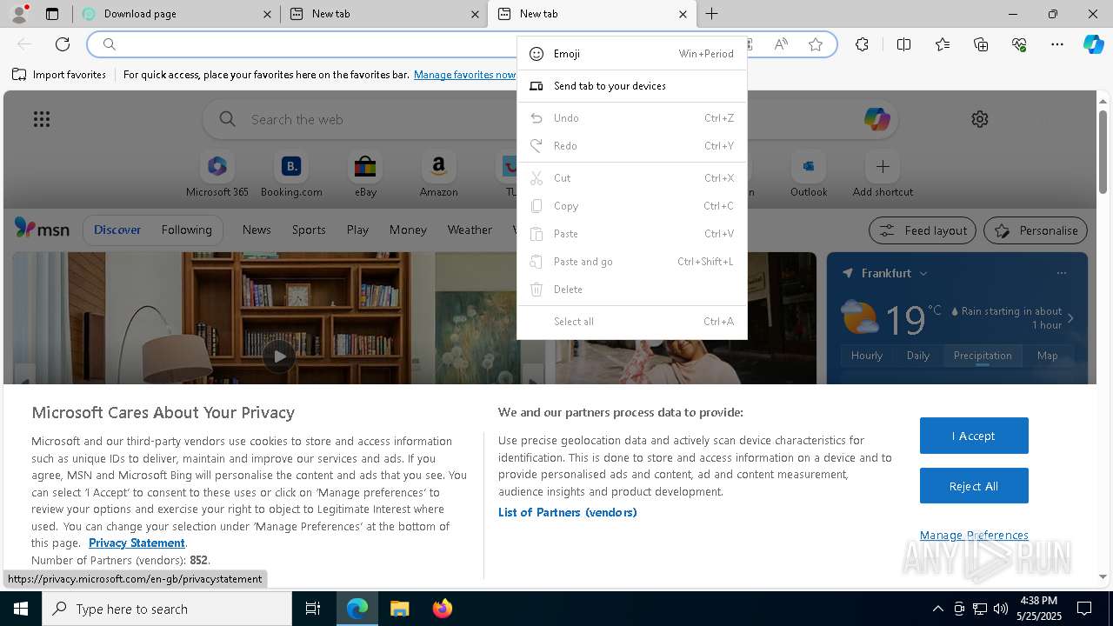Open MSN apps grid launcher
Viewport: 1113px width, 626px height.
[x=42, y=119]
